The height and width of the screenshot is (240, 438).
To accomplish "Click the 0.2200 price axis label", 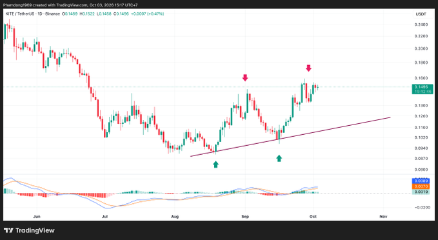I will pyautogui.click(x=421, y=36).
